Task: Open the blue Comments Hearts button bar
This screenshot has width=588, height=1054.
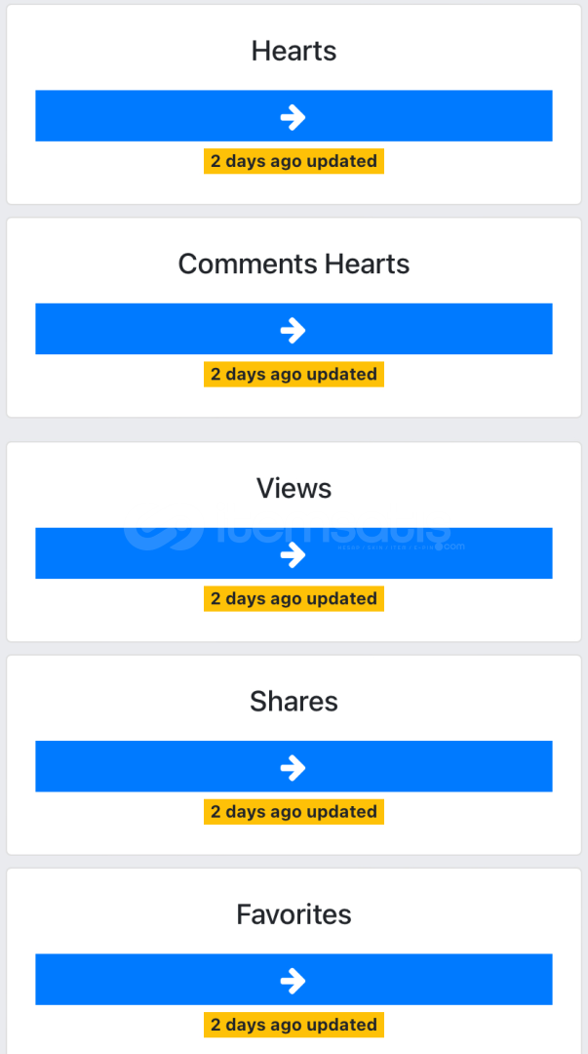Action: [294, 329]
